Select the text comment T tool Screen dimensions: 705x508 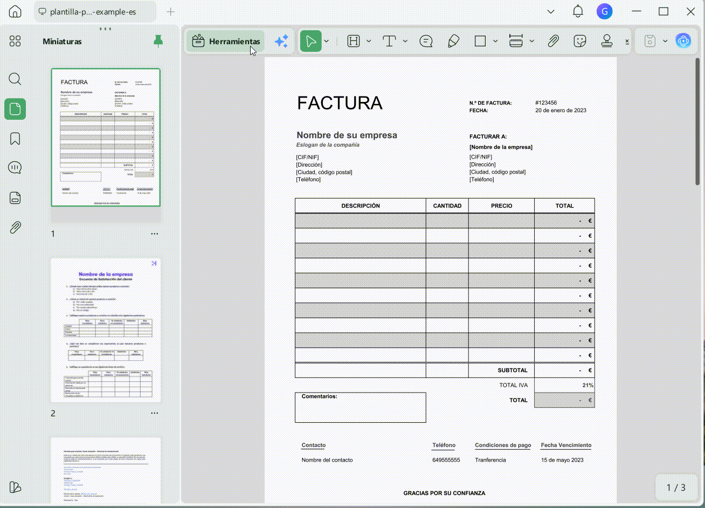(x=389, y=42)
